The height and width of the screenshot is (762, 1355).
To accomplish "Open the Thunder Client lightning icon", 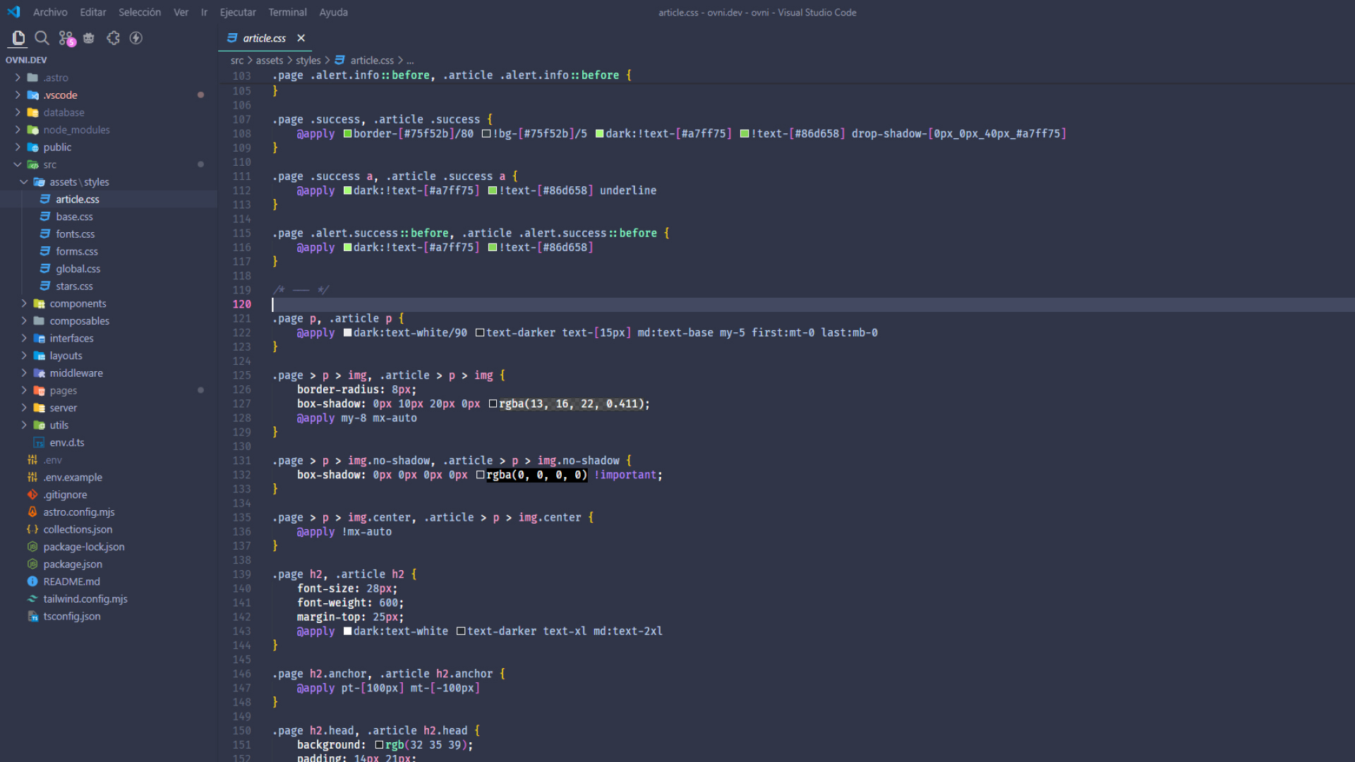I will coord(136,38).
